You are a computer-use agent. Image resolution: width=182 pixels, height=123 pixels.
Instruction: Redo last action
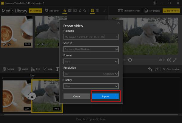coord(157,69)
